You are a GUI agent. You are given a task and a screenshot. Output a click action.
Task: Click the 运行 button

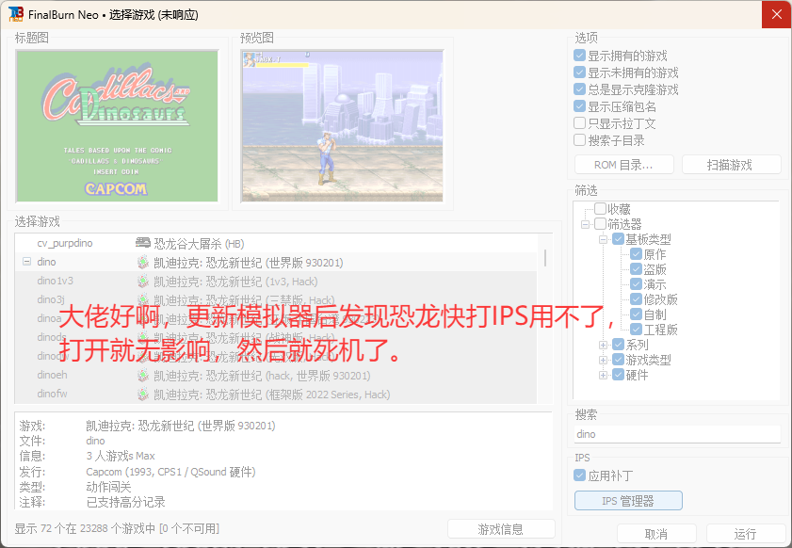pyautogui.click(x=746, y=533)
